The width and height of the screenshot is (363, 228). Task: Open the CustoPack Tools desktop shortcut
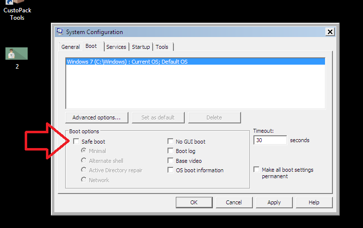pos(17,10)
